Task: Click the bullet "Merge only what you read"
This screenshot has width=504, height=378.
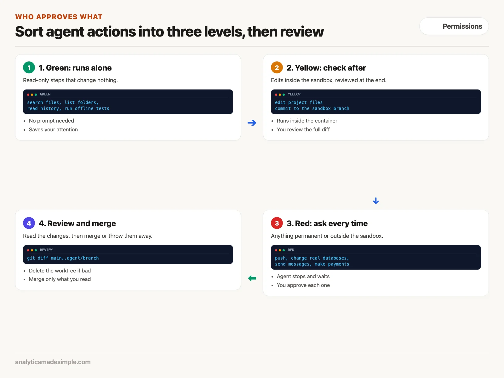Action: 60,279
